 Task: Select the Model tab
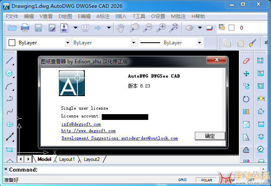tap(44, 159)
